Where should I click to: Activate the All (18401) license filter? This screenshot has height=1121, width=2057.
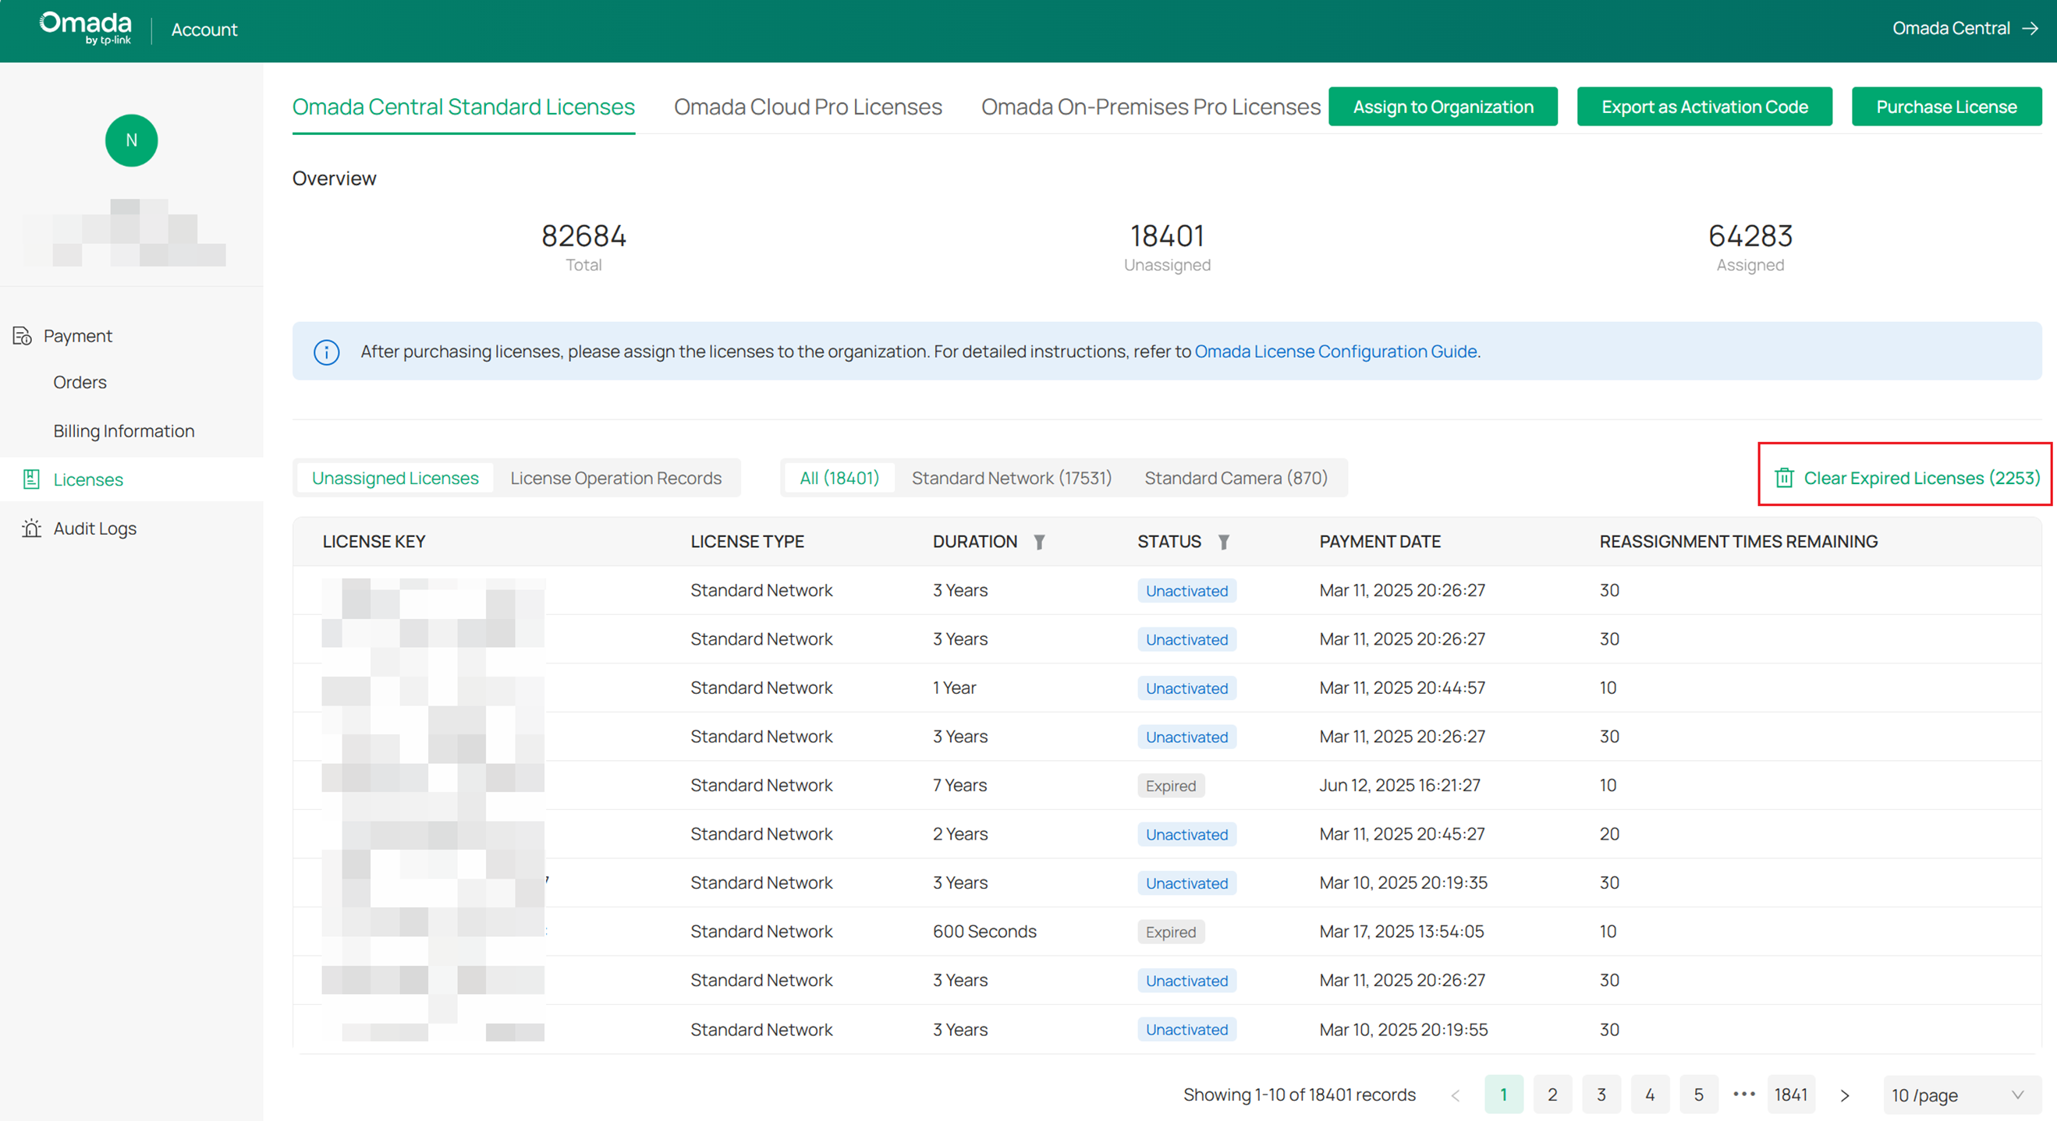click(839, 477)
